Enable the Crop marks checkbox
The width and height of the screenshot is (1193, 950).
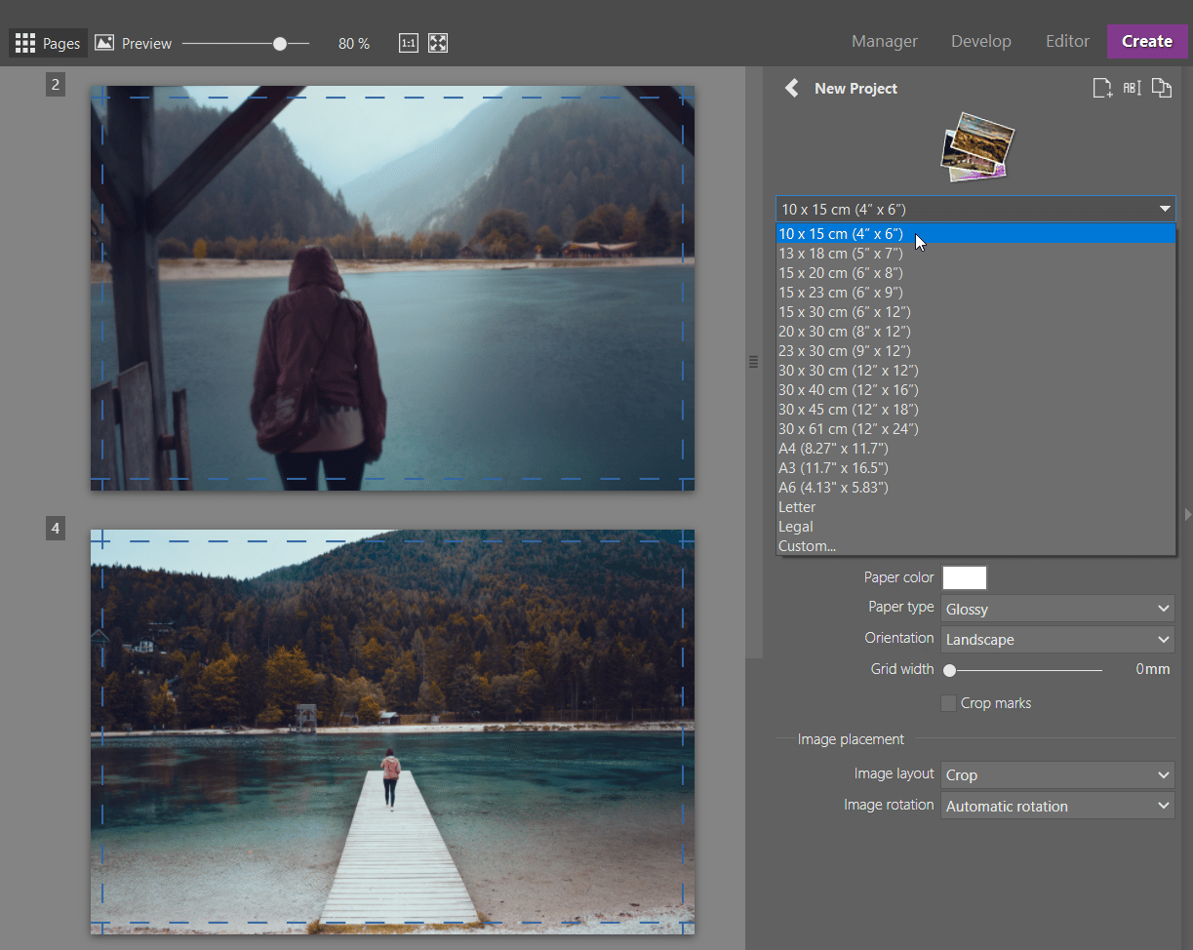click(948, 703)
